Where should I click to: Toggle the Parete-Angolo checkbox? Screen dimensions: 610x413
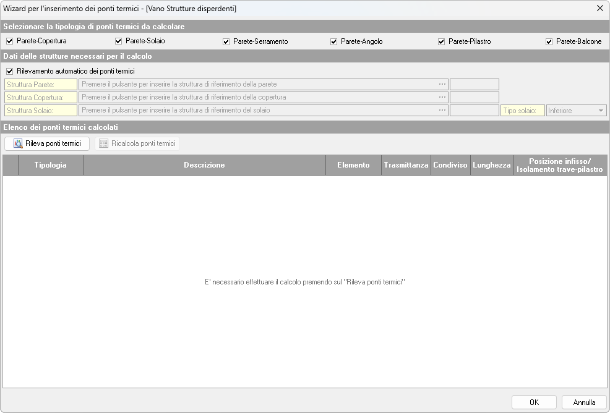(x=334, y=41)
